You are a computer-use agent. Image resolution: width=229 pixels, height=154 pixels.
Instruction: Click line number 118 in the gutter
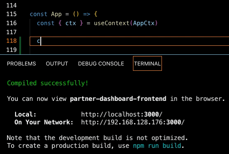(x=12, y=41)
